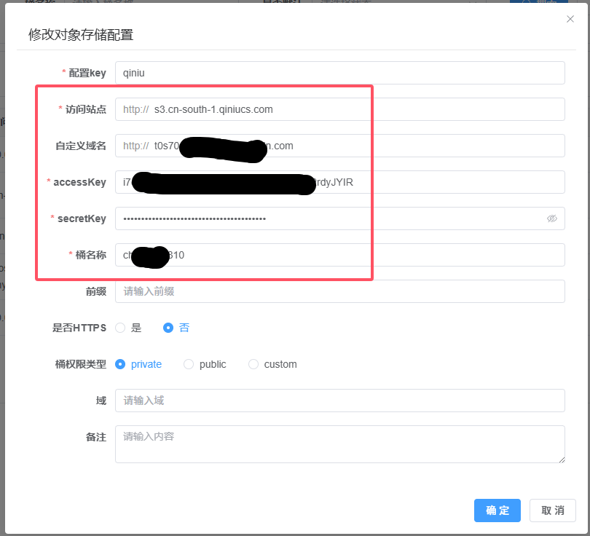The image size is (590, 536).
Task: Choose private bucket permission type
Action: click(138, 364)
